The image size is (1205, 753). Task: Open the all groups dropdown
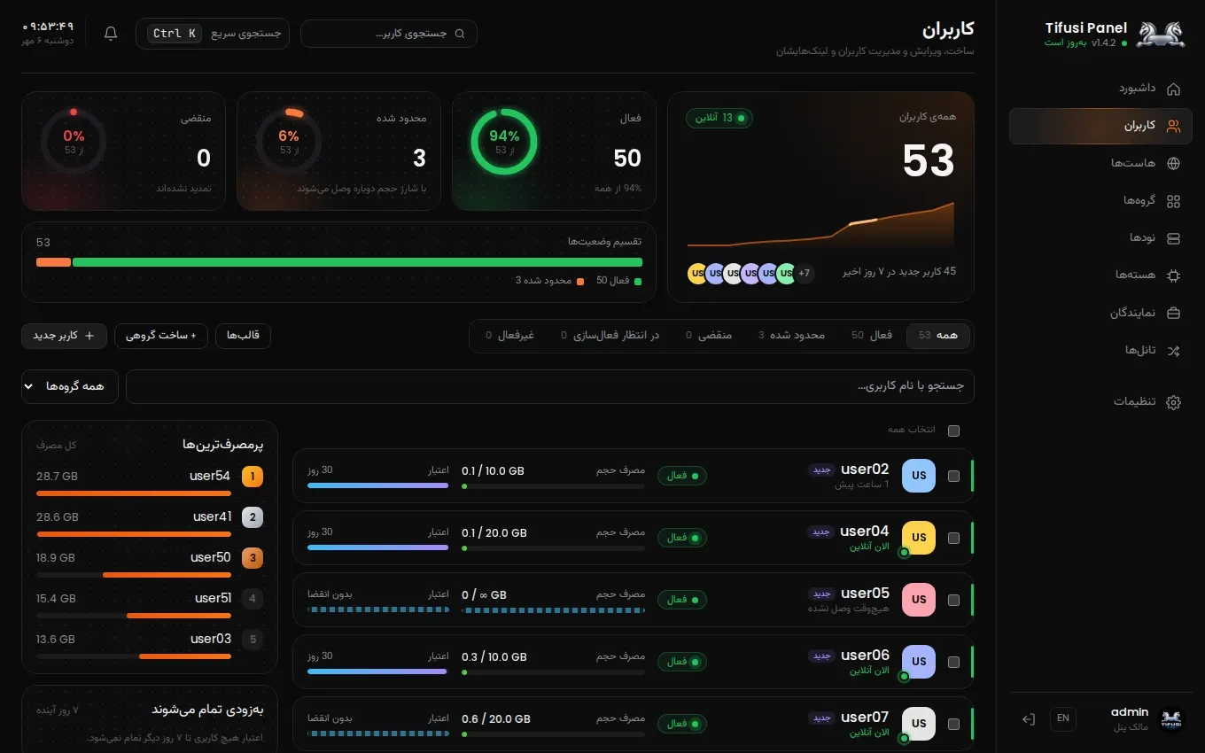coord(70,386)
